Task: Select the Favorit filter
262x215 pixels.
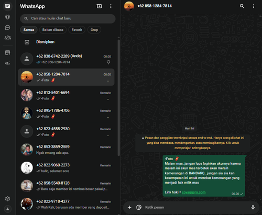Action: click(x=77, y=30)
